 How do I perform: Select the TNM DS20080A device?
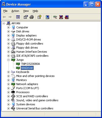coord(30,64)
